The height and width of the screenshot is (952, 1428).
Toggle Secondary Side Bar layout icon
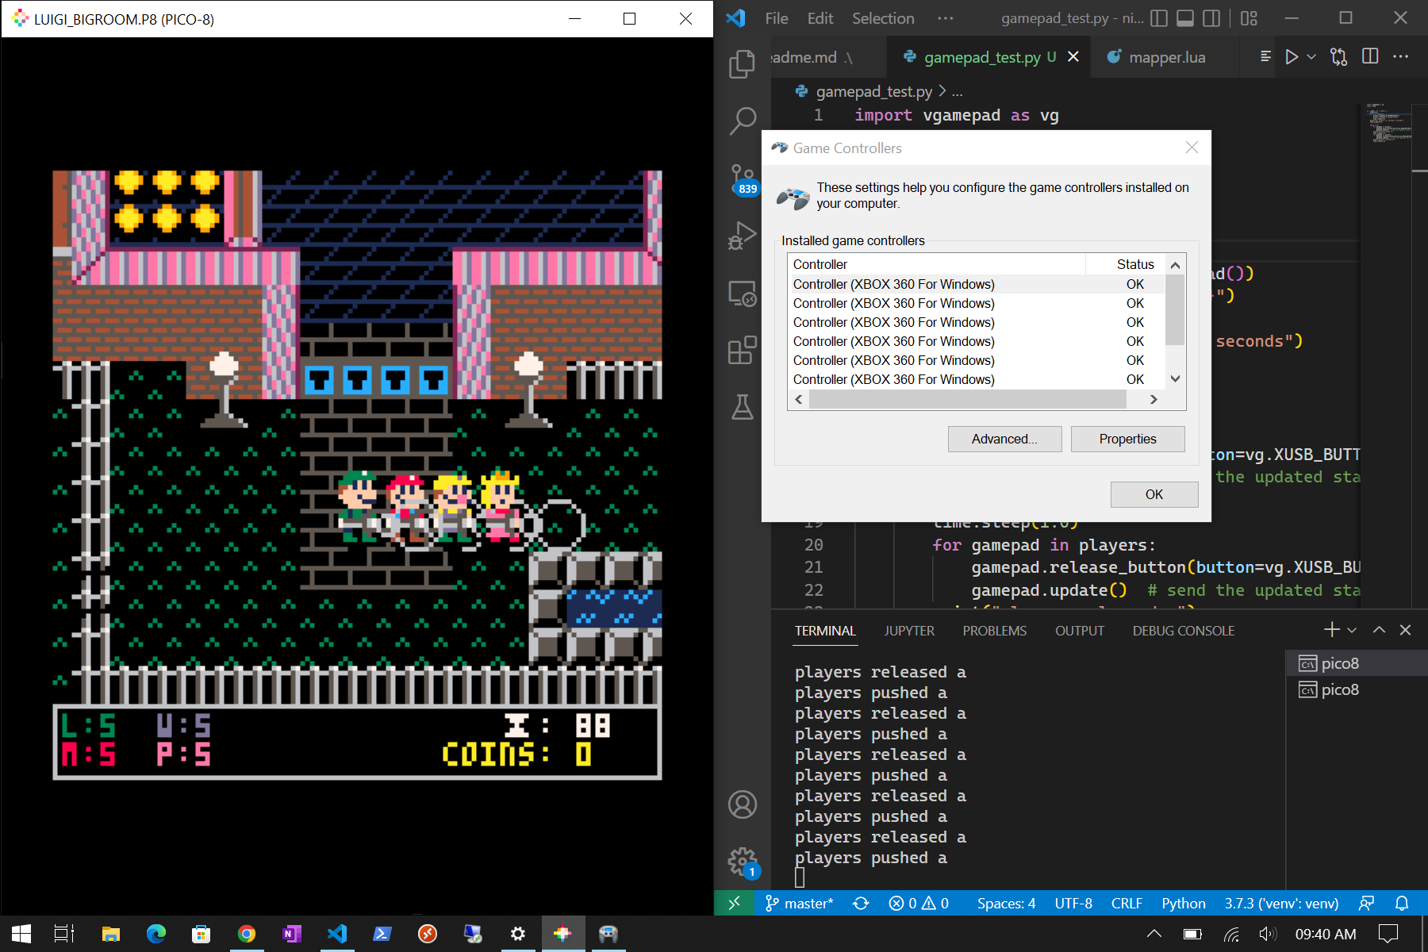coord(1211,18)
